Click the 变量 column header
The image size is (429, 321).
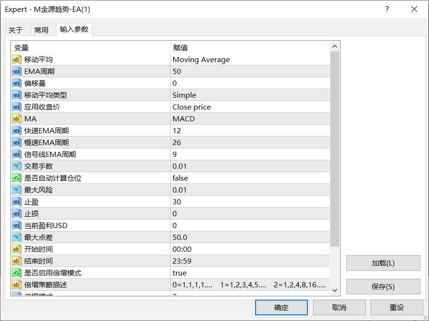pyautogui.click(x=91, y=48)
